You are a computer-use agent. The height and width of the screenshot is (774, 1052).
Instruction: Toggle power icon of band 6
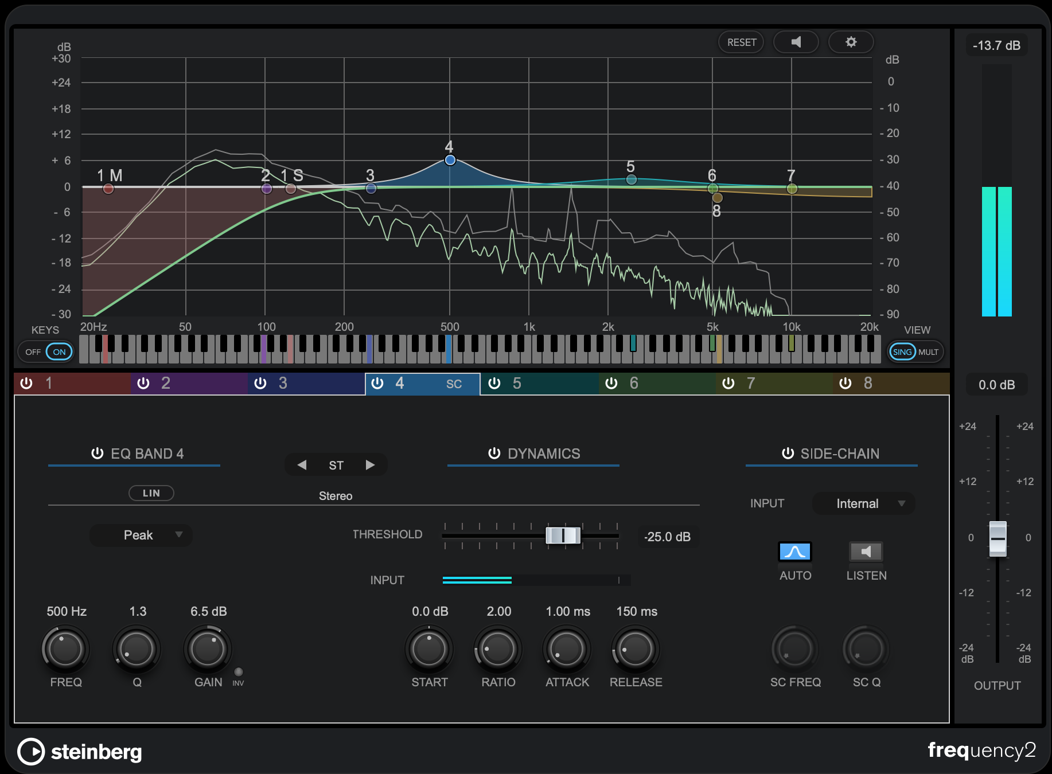pos(611,383)
